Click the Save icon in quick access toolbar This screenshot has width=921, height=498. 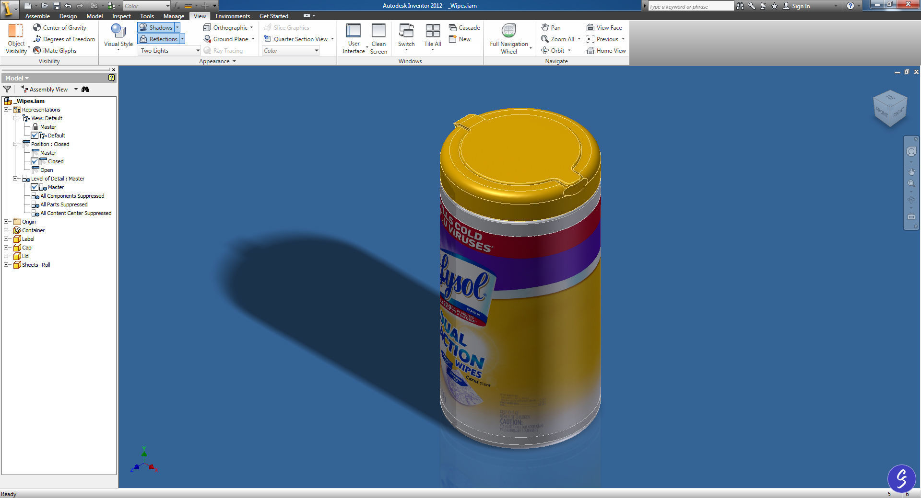[x=56, y=6]
